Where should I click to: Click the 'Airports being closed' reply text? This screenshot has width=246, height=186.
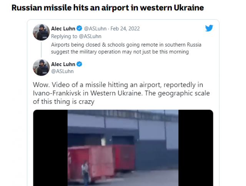point(126,48)
